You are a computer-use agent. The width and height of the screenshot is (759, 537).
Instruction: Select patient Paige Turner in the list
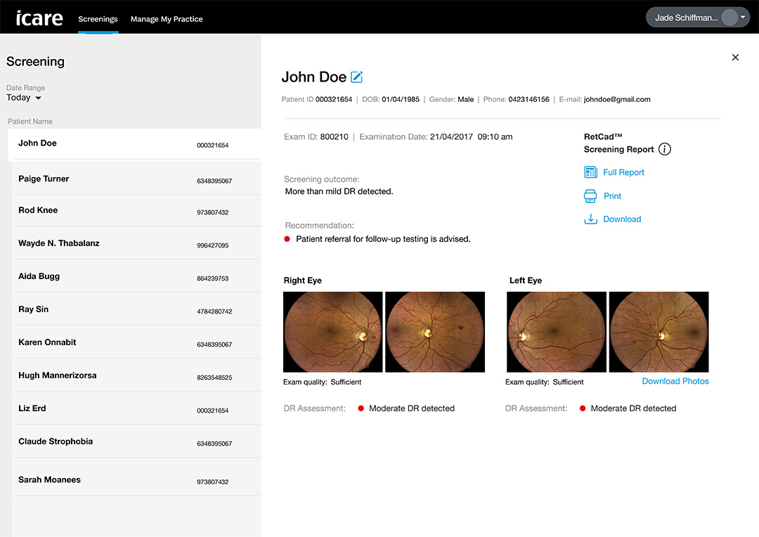click(x=44, y=179)
